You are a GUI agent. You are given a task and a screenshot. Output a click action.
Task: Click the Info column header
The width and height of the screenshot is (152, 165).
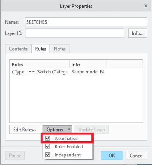click(88, 65)
